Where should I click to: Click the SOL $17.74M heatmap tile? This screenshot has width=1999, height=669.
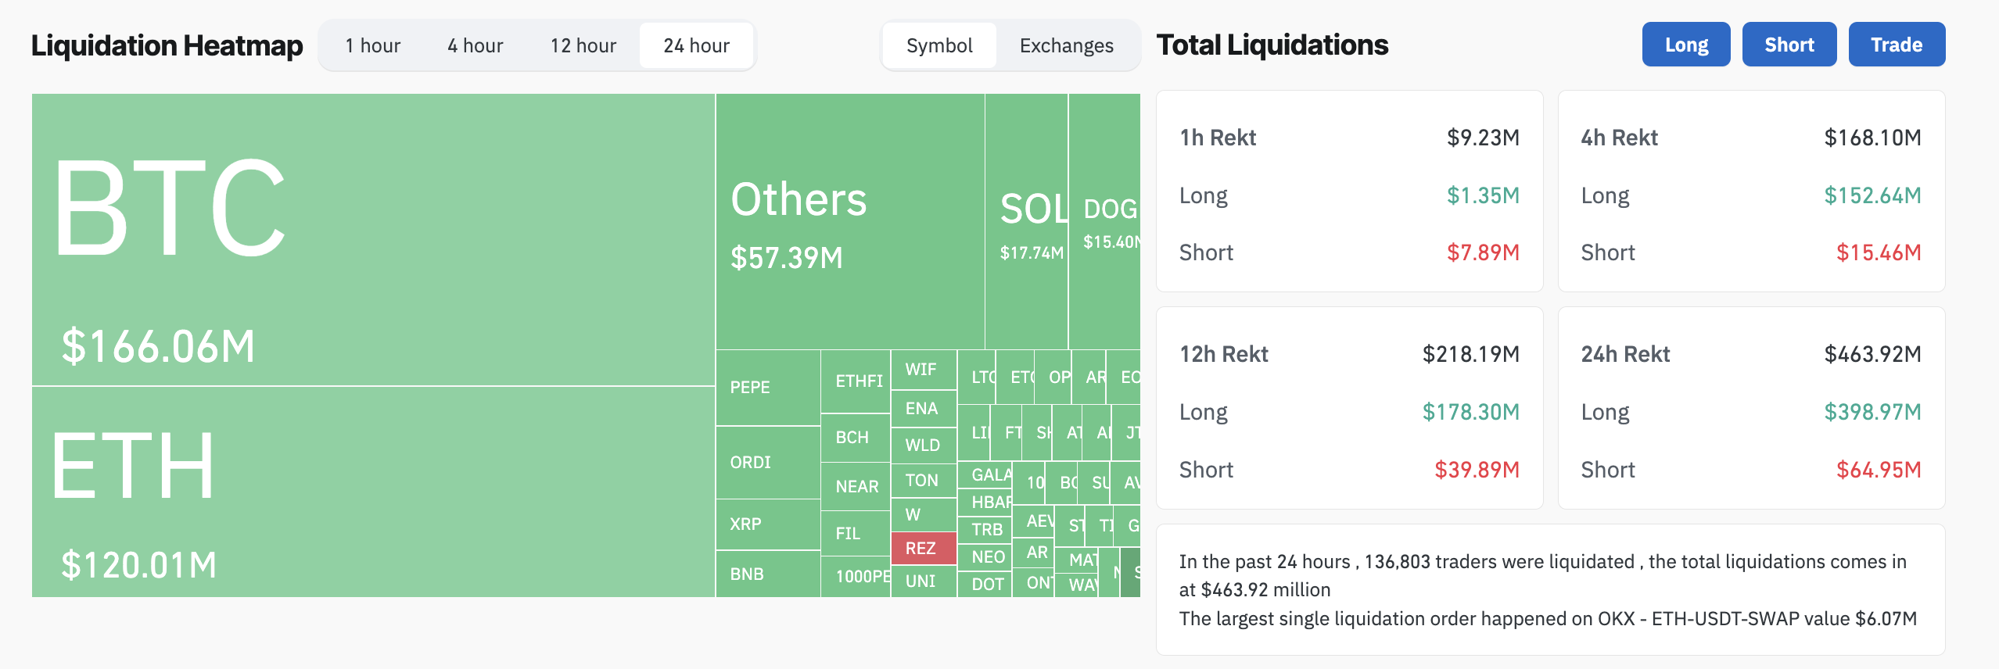[1026, 222]
